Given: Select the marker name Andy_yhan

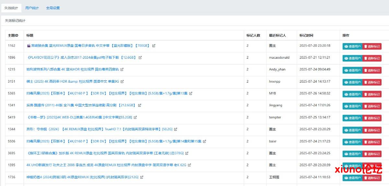Looking at the screenshot, I should click(277, 70).
